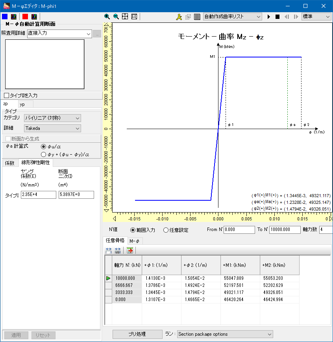The image size is (333, 342).
Task: Click the +φ 1: (1/m) column header
Action: 162,265
